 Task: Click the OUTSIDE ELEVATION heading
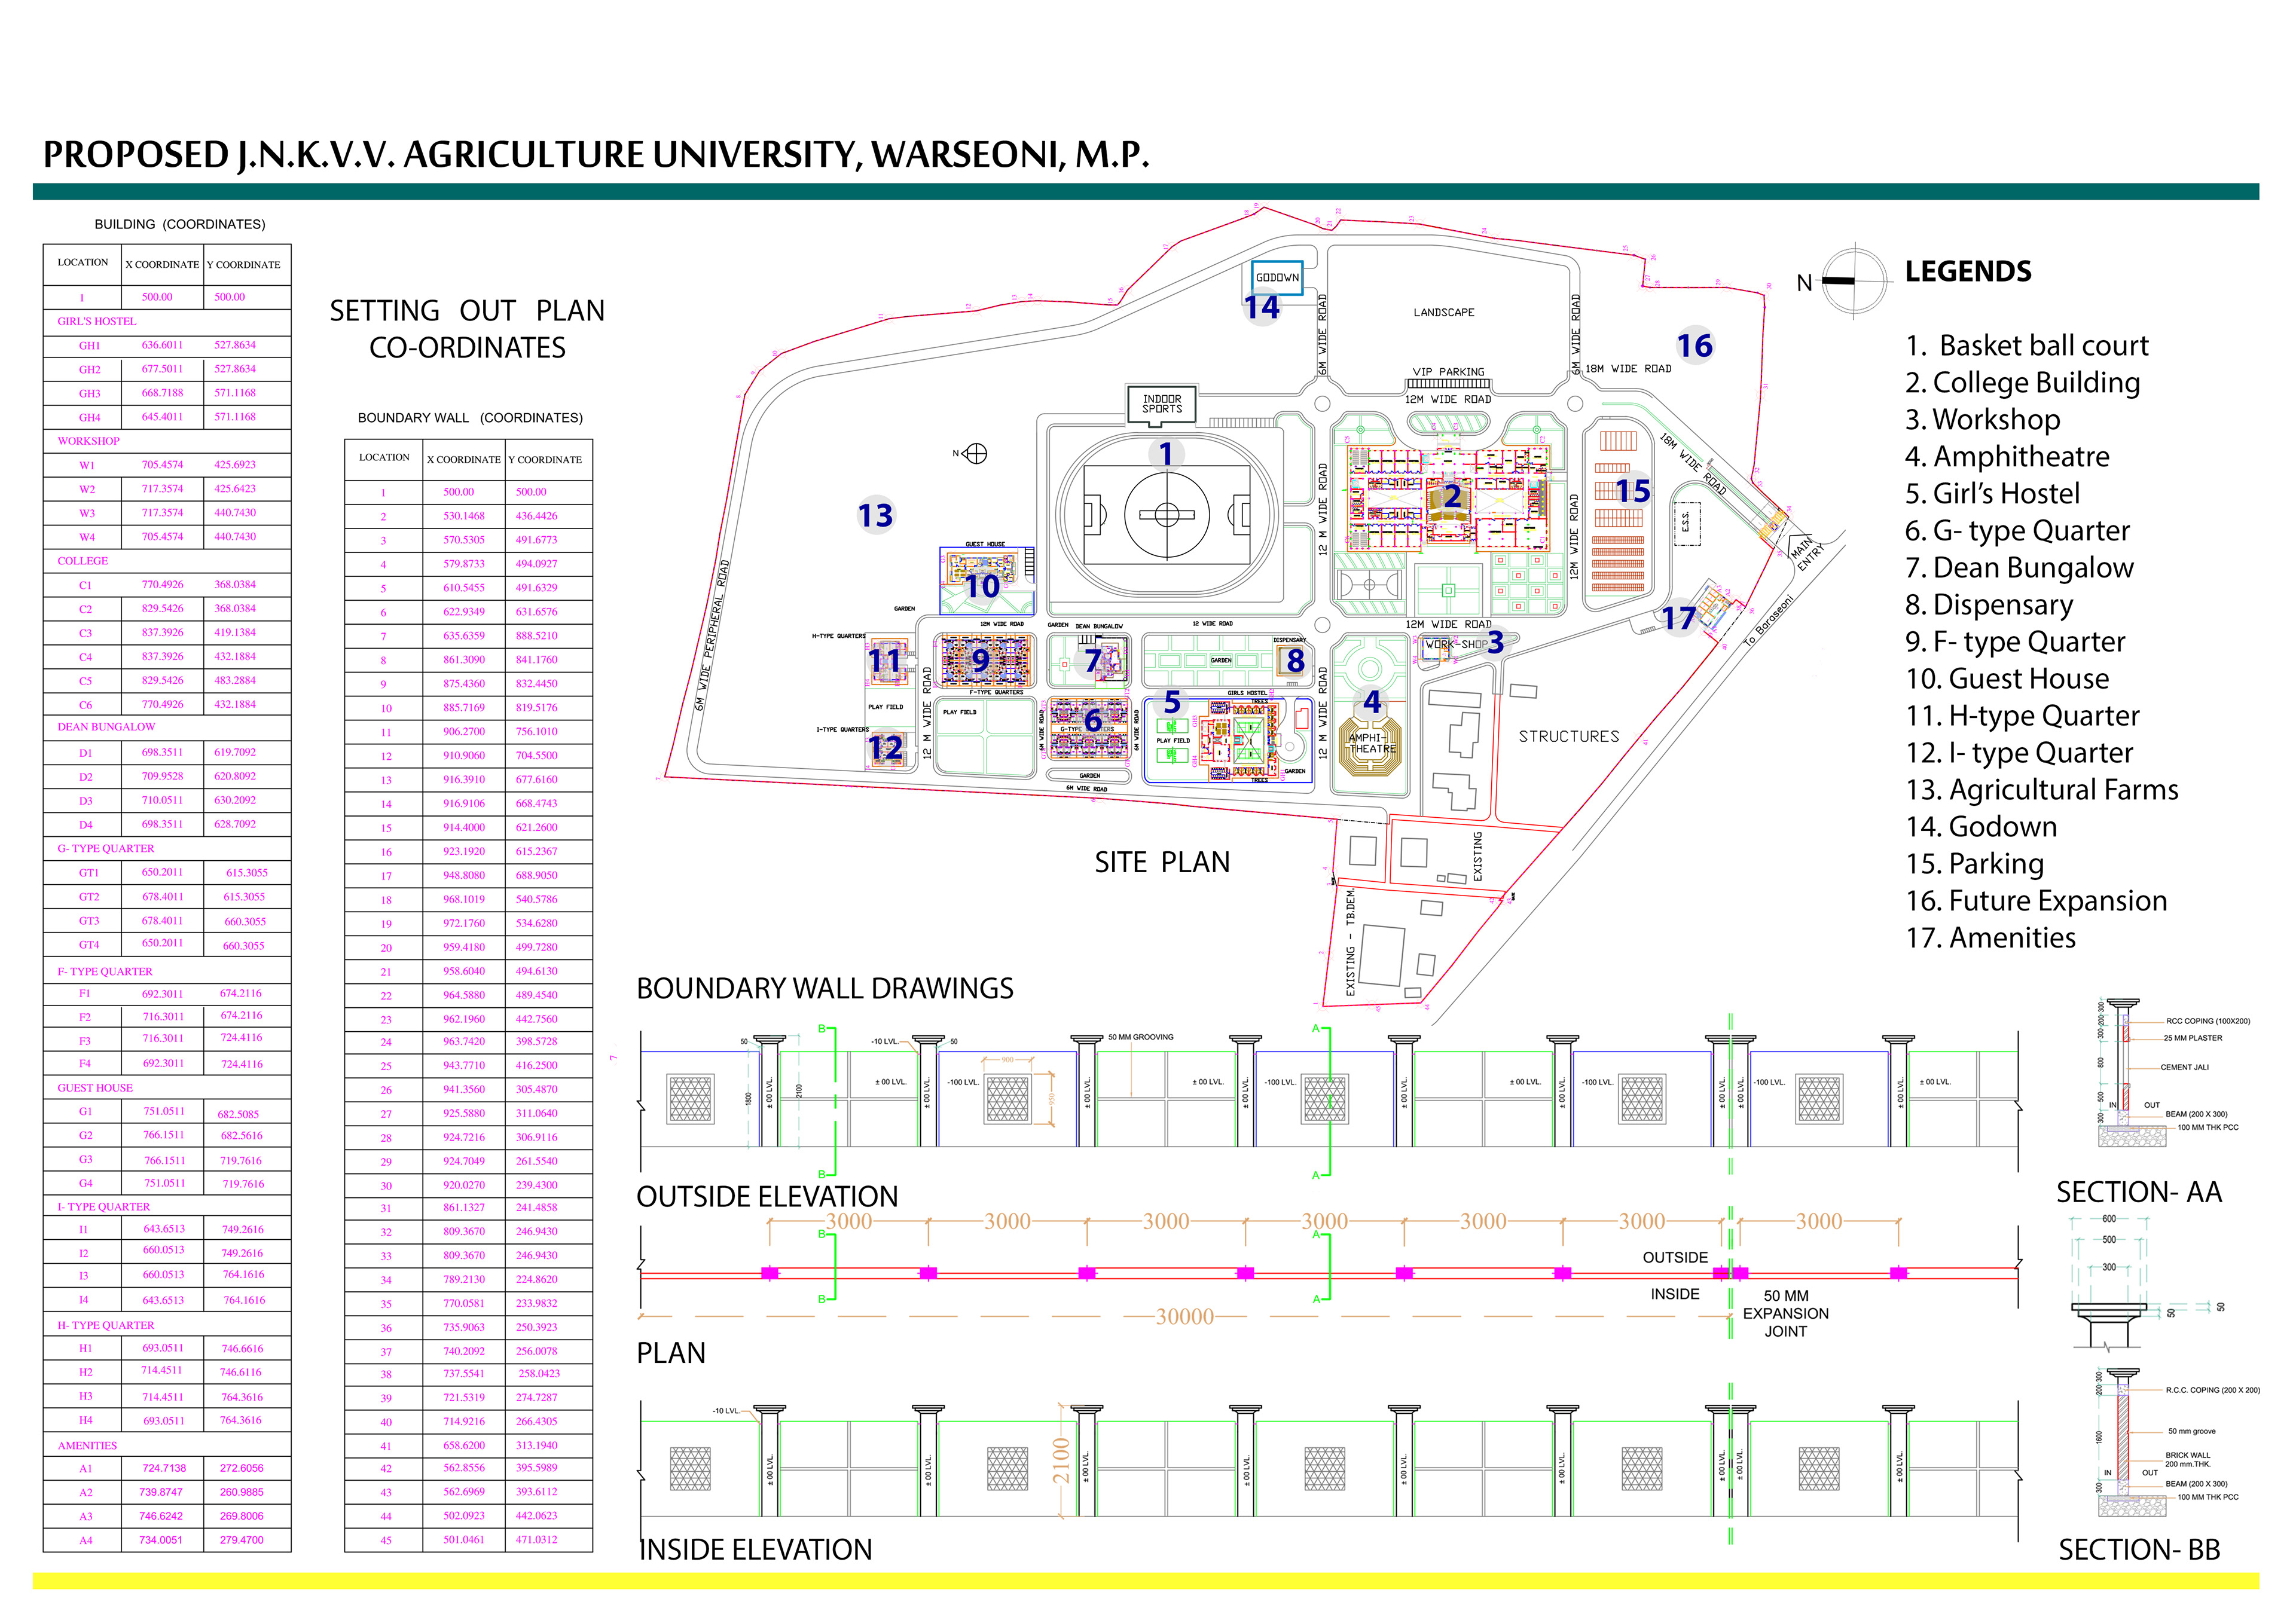pyautogui.click(x=767, y=1197)
